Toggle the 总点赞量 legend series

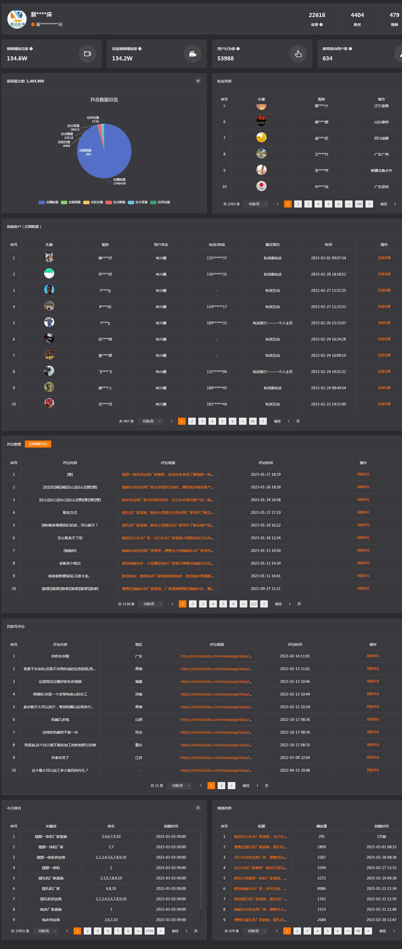[116, 202]
